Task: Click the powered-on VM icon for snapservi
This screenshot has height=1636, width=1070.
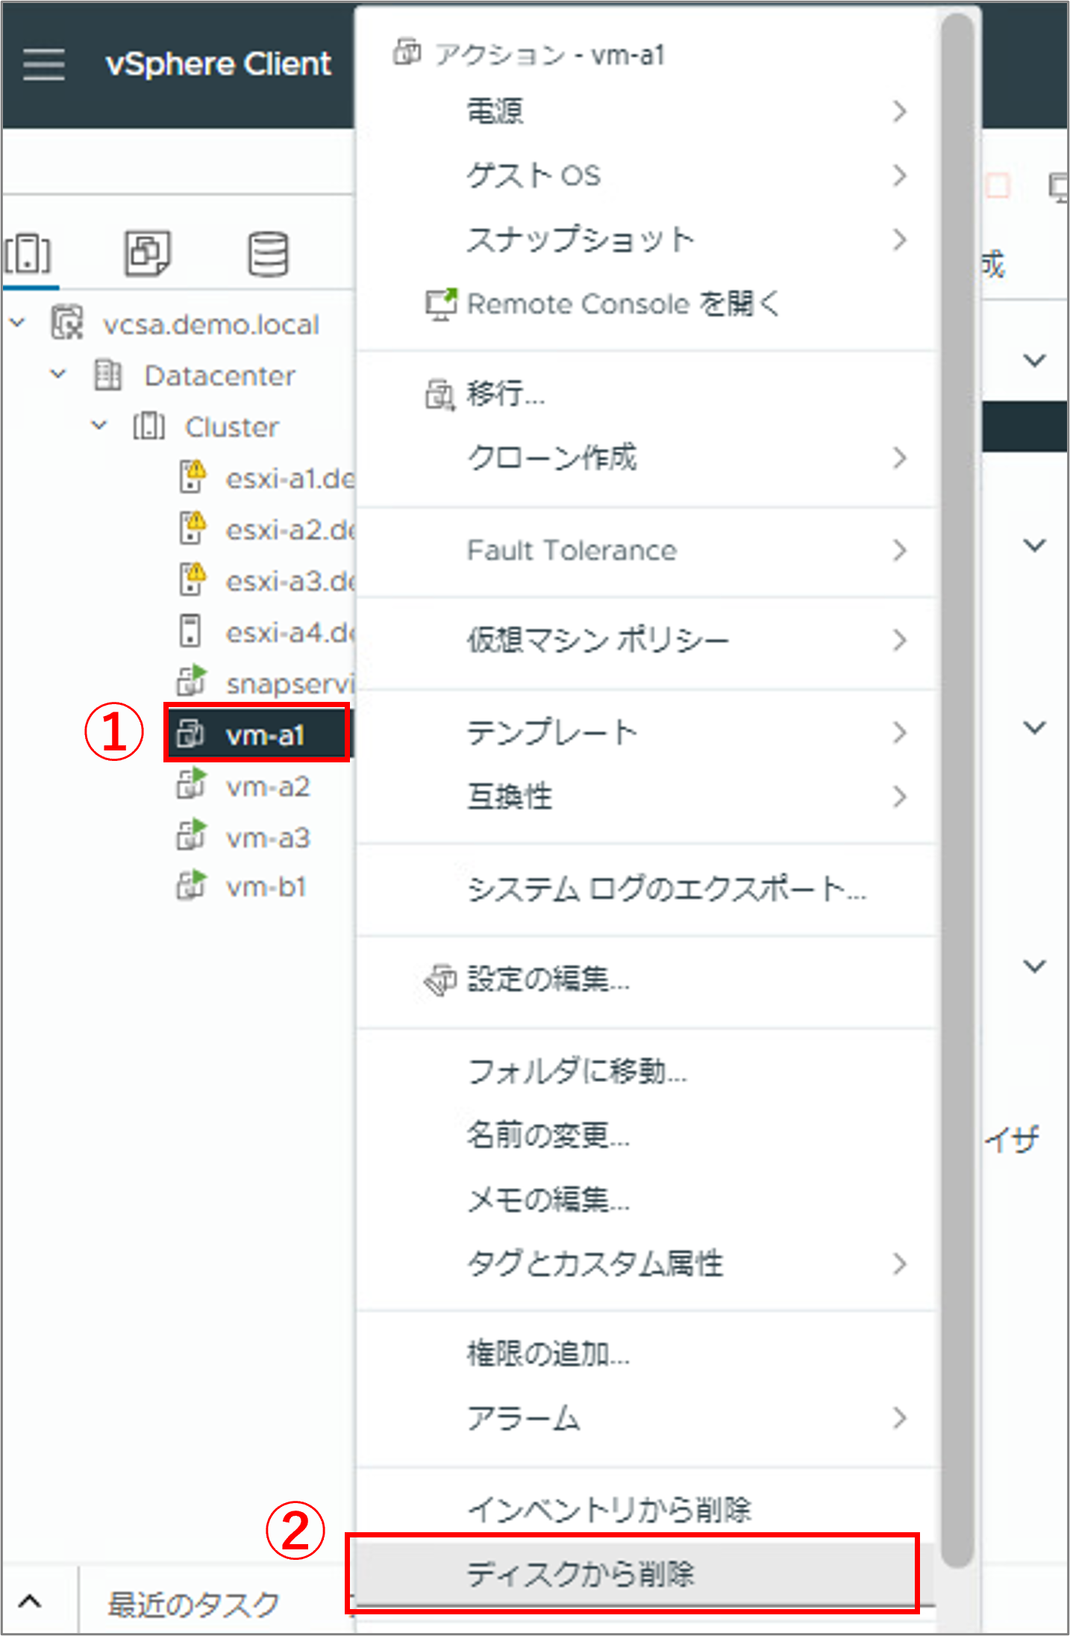Action: tap(191, 680)
